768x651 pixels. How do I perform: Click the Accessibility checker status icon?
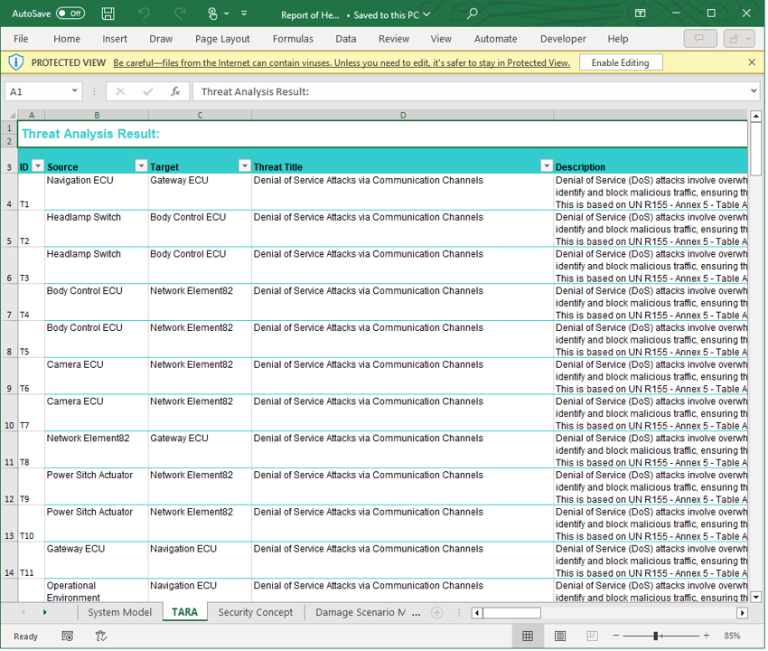click(101, 637)
